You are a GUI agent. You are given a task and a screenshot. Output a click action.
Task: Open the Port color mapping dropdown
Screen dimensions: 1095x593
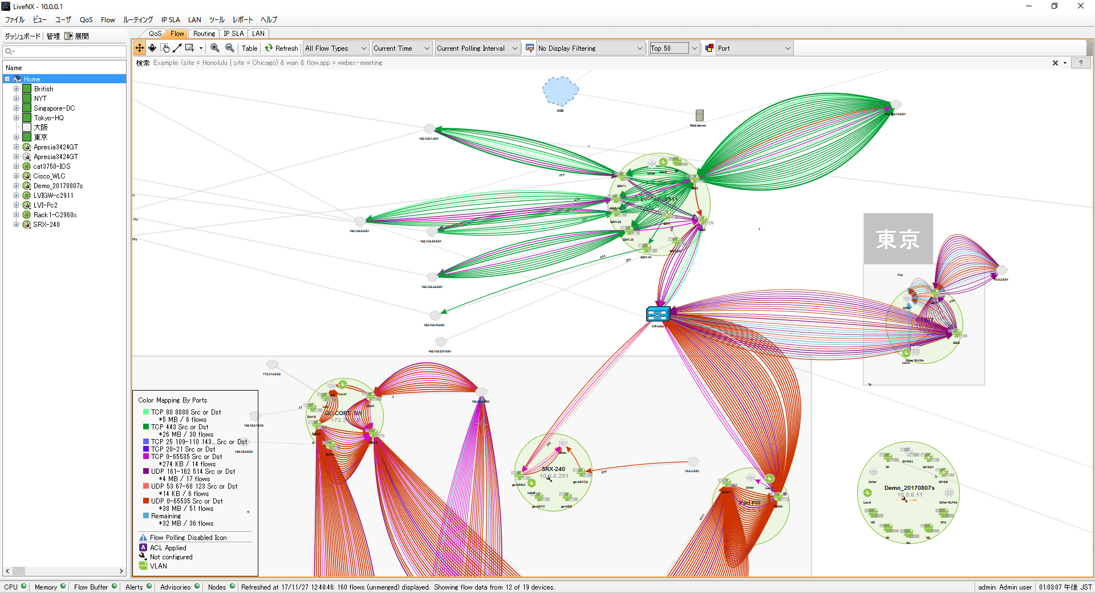(755, 48)
